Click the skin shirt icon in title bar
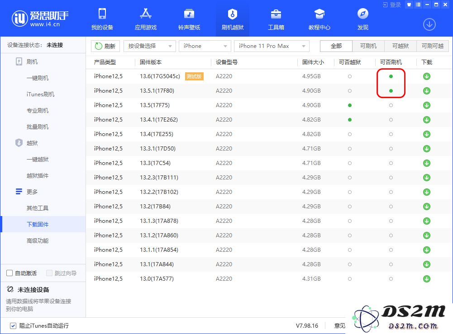This screenshot has width=453, height=334. coord(409,5)
